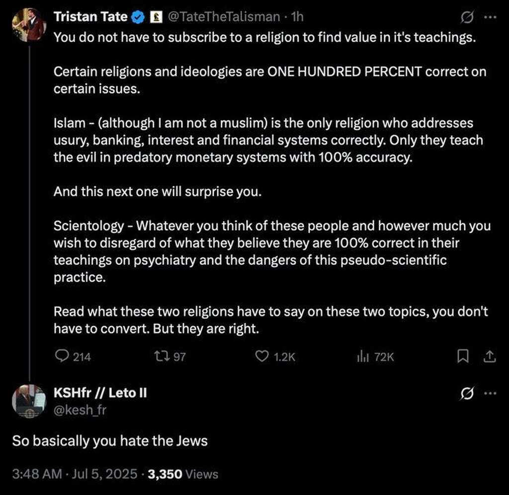Click the KSHfr // Leto II name
Screen dimensions: 509x495
[99, 393]
